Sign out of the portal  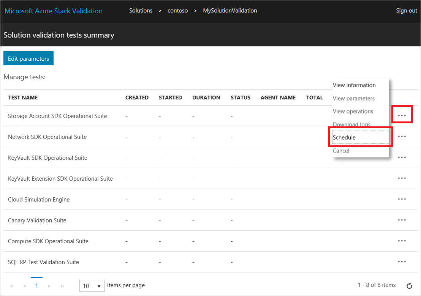pyautogui.click(x=406, y=11)
